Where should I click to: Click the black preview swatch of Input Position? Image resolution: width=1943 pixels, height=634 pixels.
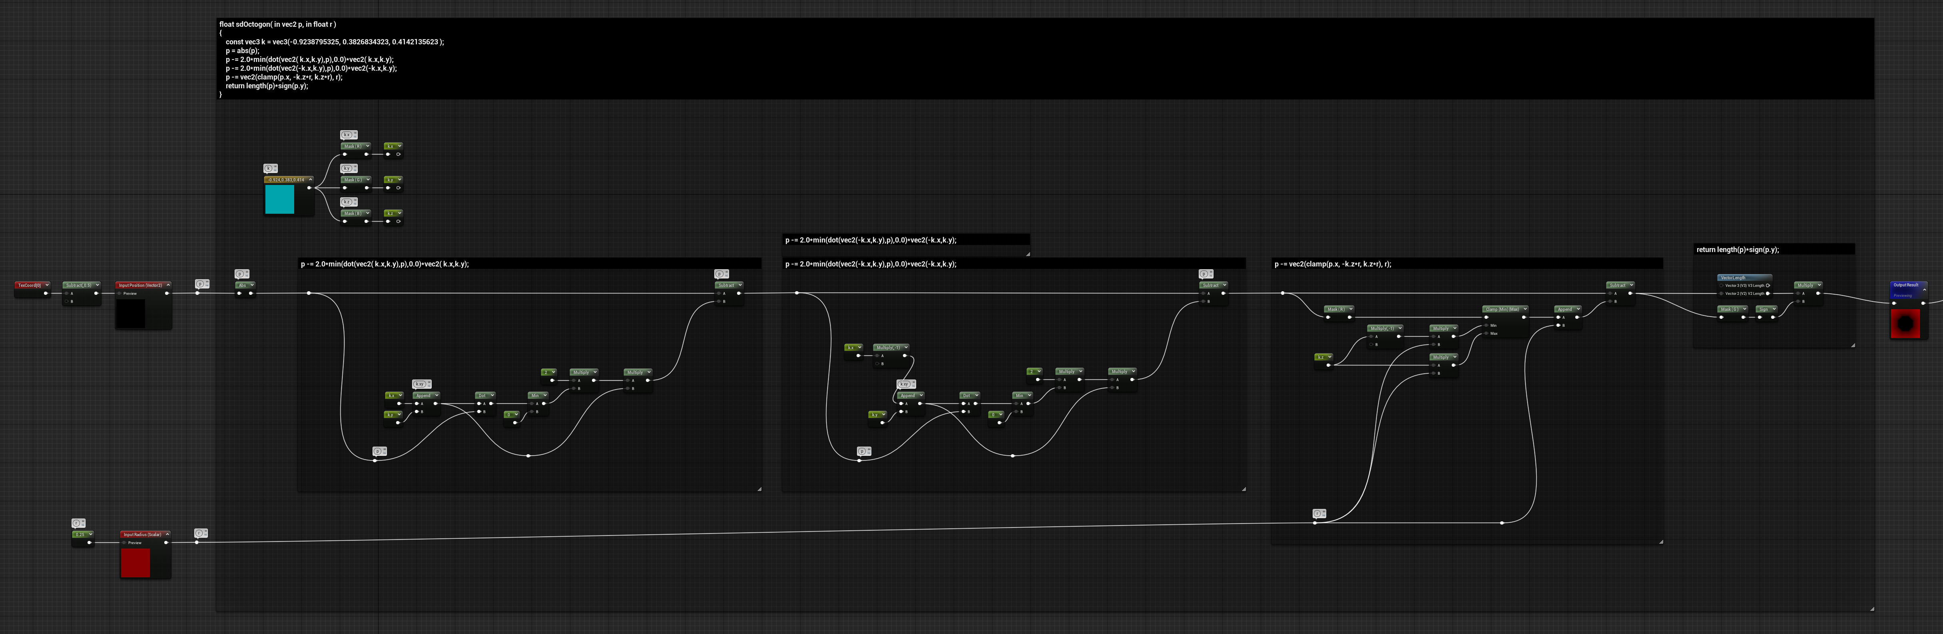coord(130,314)
